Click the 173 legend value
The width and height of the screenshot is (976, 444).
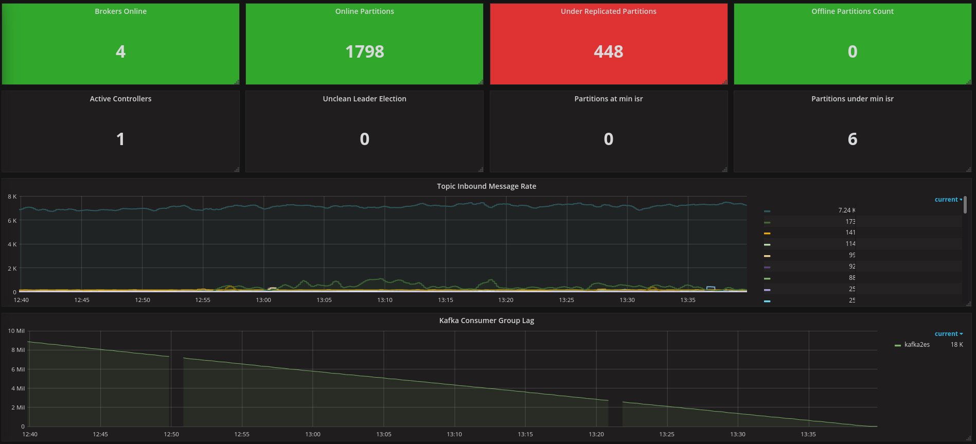tap(850, 222)
